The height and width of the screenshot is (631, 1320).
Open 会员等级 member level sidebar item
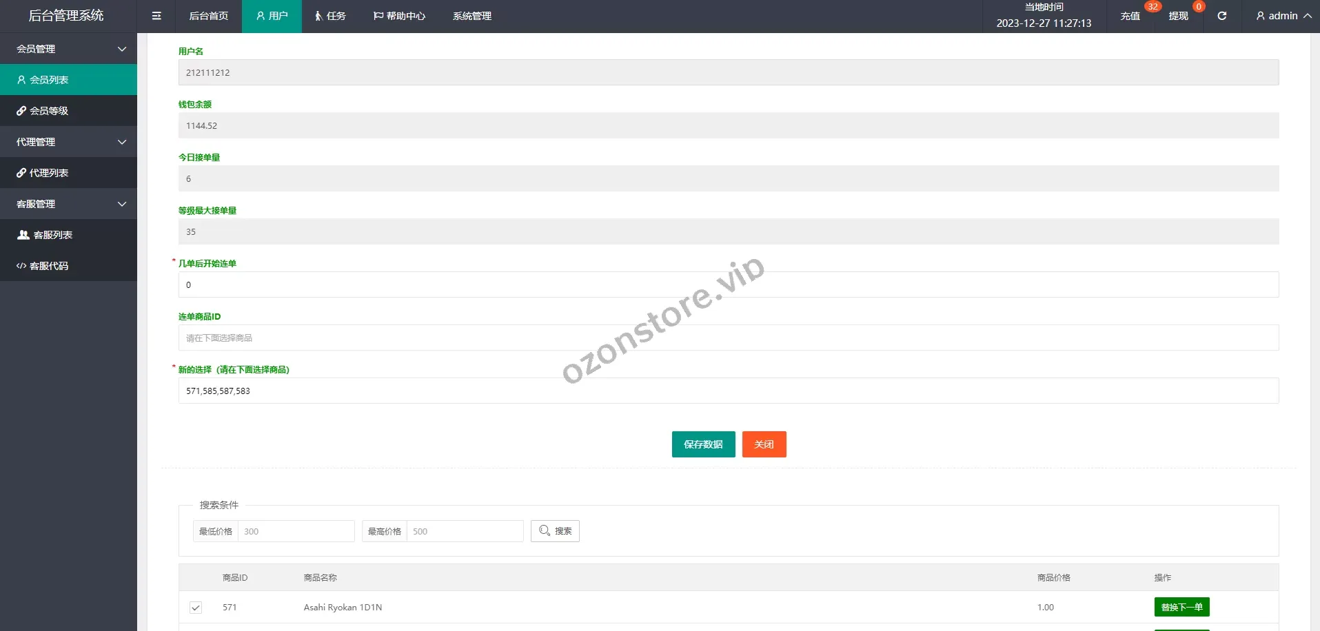[x=48, y=111]
